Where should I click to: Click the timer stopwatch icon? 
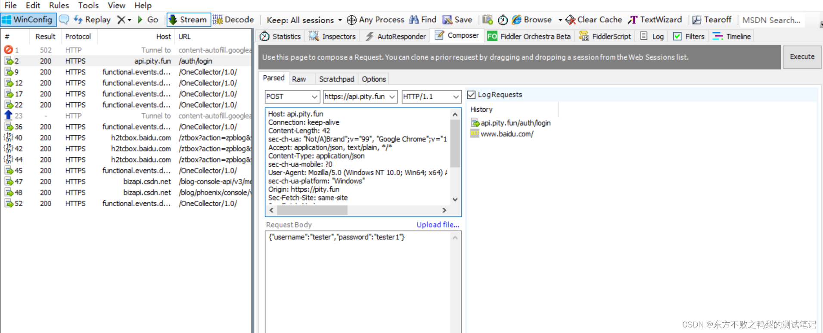(x=503, y=20)
